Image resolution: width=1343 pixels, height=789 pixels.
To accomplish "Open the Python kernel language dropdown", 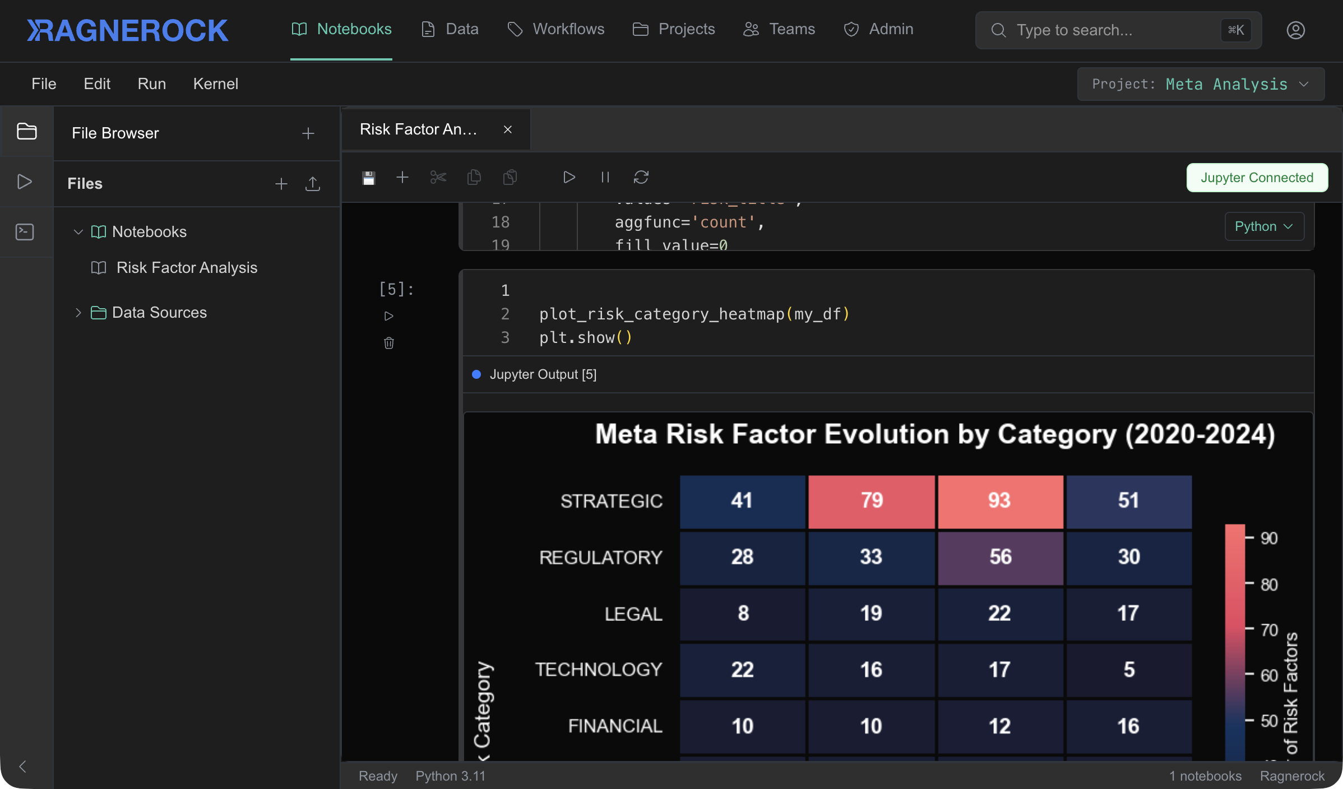I will [1264, 226].
